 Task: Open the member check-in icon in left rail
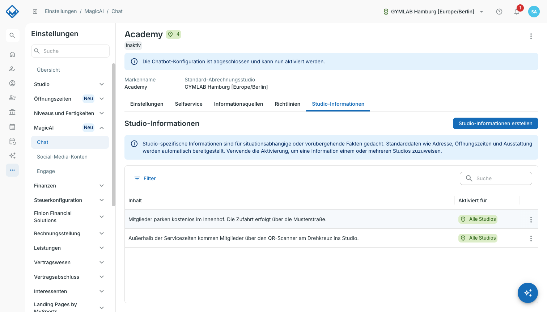click(x=12, y=69)
